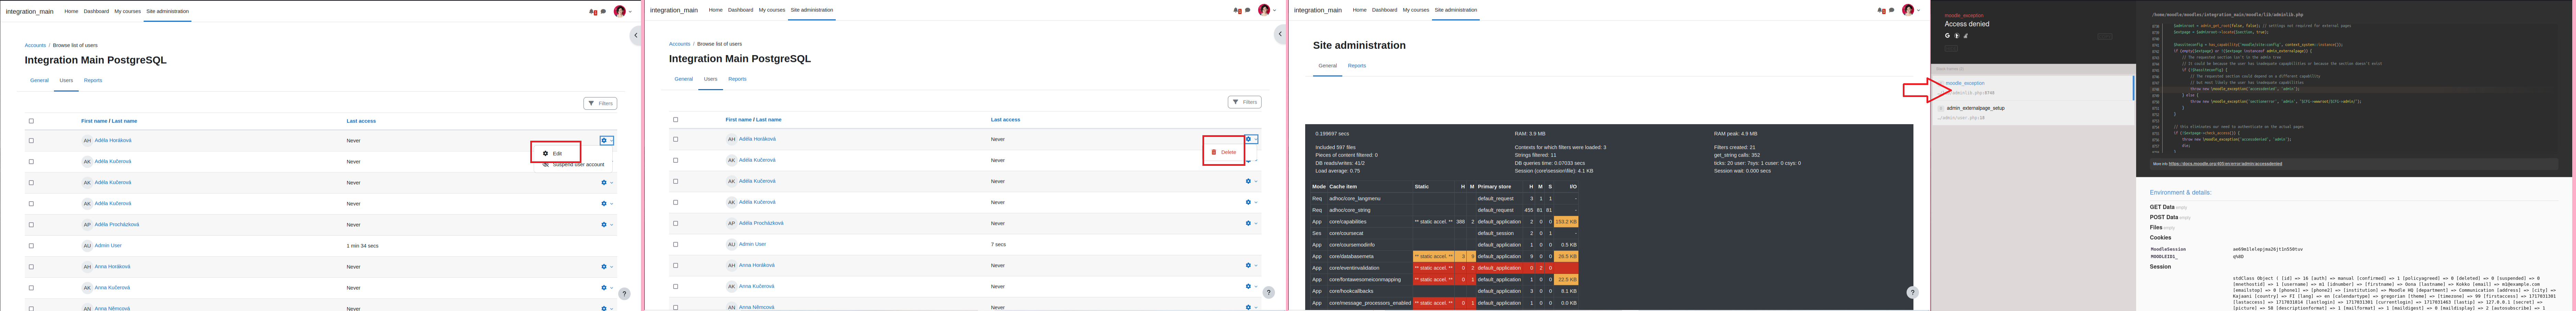Screen dimensions: 2576x311
Task: Tick the Anna Horáková checkbox in the Edit-menu window
Action: coord(31,267)
